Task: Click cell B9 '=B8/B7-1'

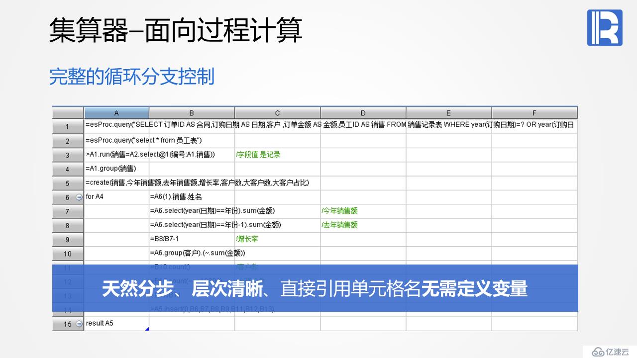Action: pos(192,240)
